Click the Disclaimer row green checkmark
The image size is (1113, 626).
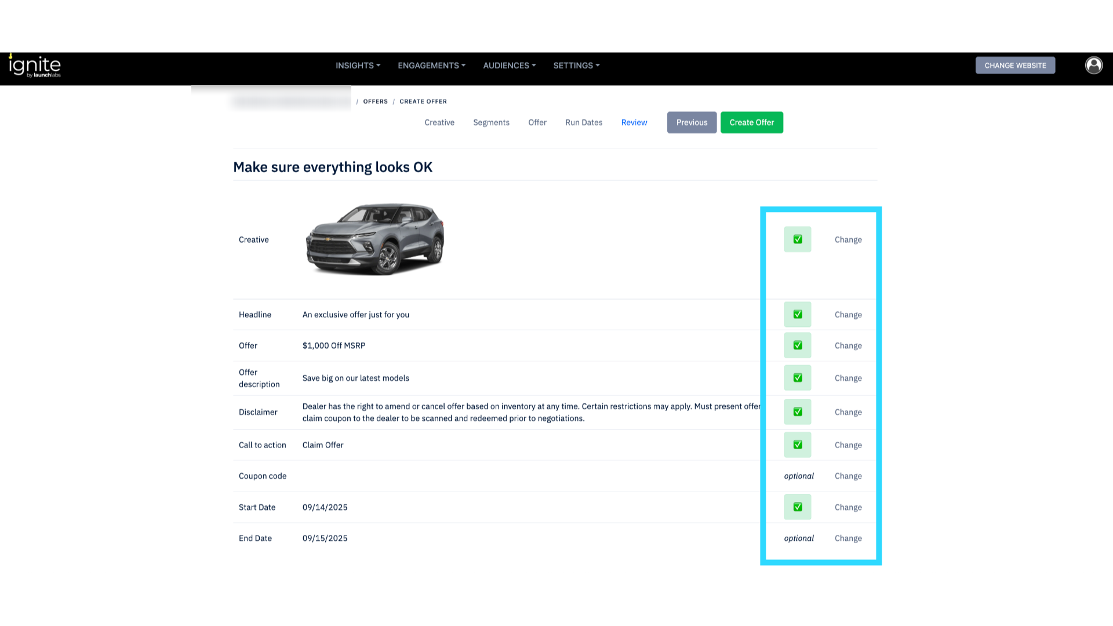coord(798,412)
